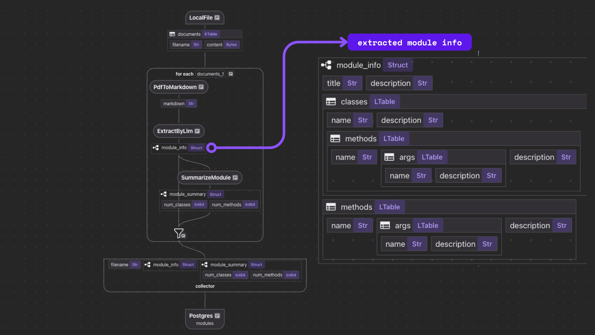Click the struct icon beside module_info header
Image resolution: width=595 pixels, height=335 pixels.
(x=327, y=65)
